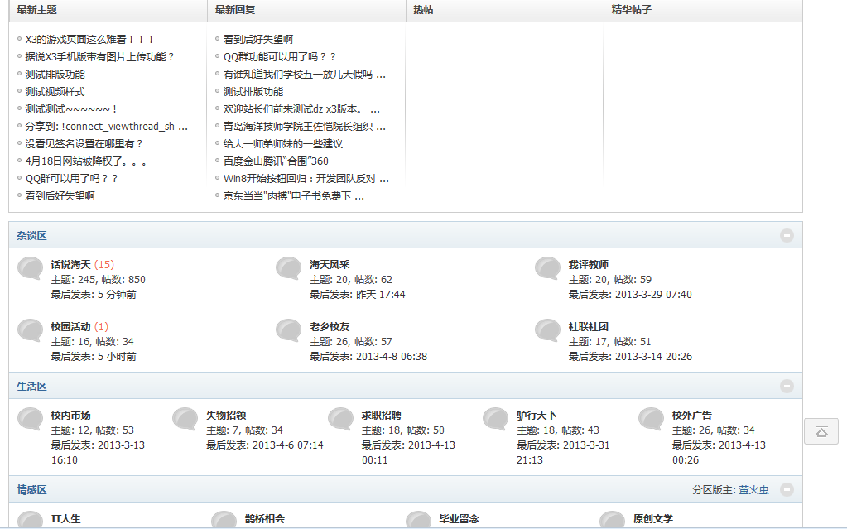Click the 驴行天下 forum bubble icon
Screen dimensions: 847x529
point(496,419)
